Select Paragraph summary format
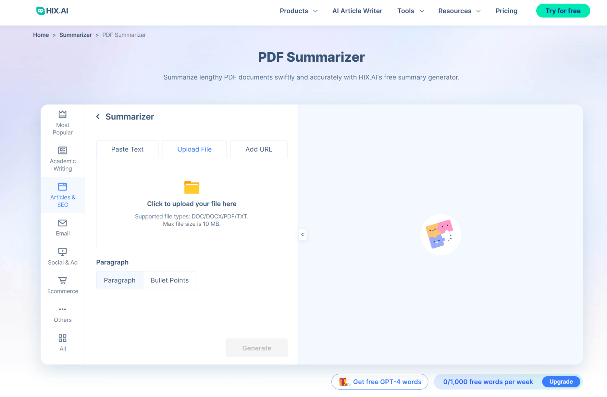This screenshot has width=607, height=397. (120, 280)
